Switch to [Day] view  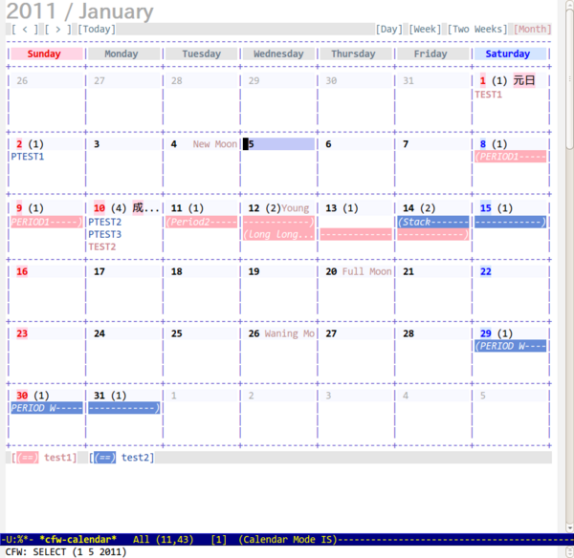pyautogui.click(x=389, y=30)
